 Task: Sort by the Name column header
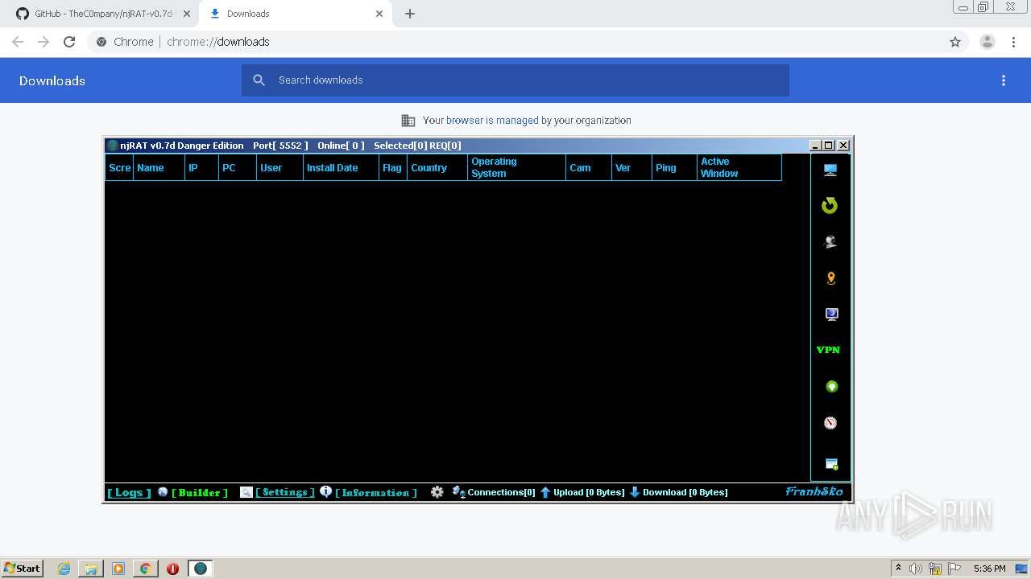[x=159, y=167]
